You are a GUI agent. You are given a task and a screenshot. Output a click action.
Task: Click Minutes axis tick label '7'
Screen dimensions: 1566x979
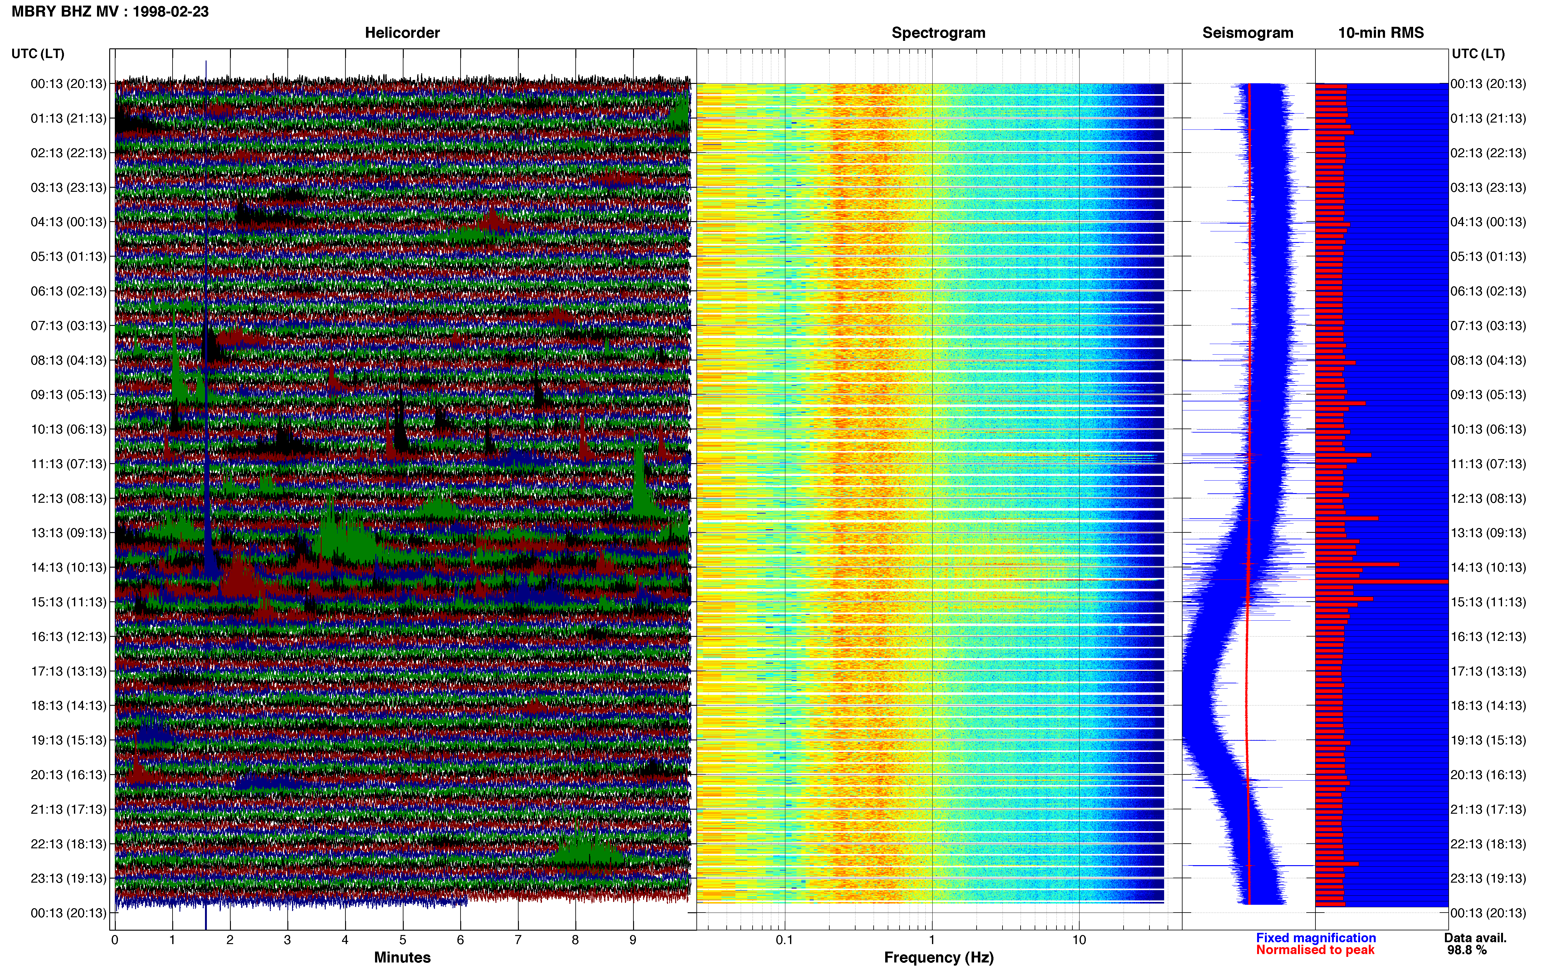518,939
